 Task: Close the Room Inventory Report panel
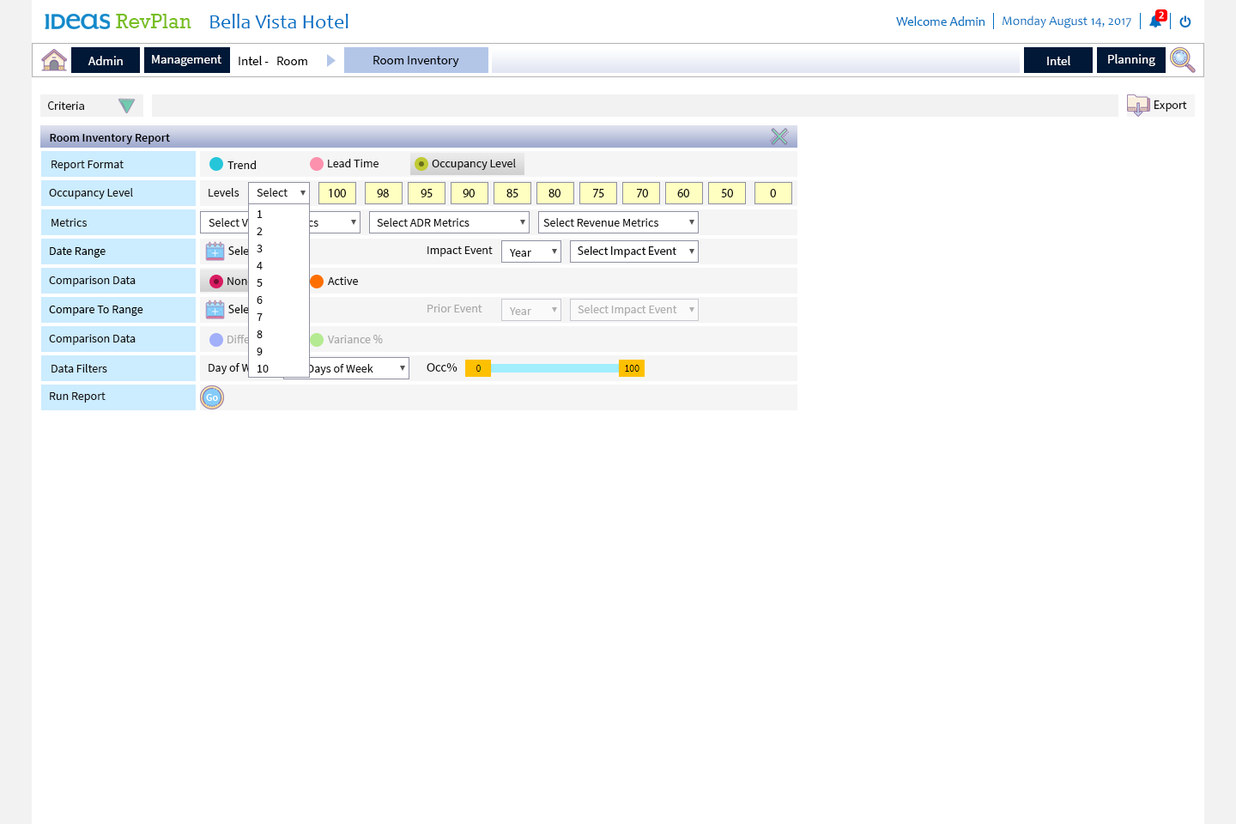[x=779, y=136]
